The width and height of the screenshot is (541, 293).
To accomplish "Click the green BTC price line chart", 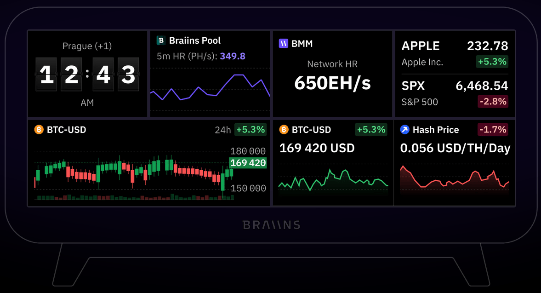I will tap(333, 181).
